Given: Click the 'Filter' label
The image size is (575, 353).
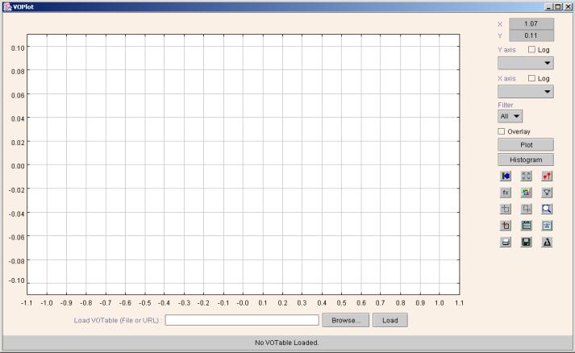Looking at the screenshot, I should point(506,105).
